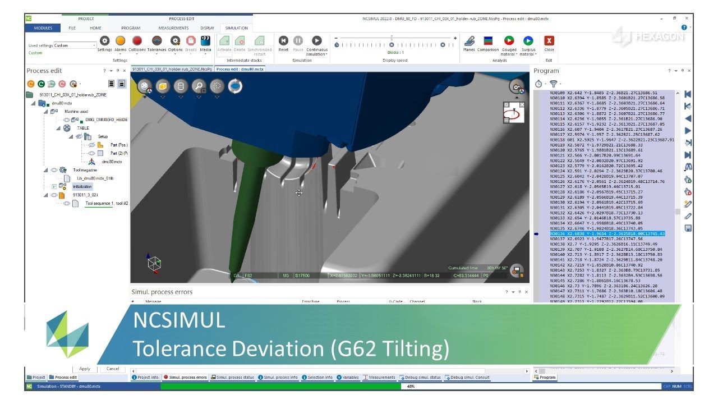Click the plus end of speed slider
The width and height of the screenshot is (718, 404).
(455, 38)
